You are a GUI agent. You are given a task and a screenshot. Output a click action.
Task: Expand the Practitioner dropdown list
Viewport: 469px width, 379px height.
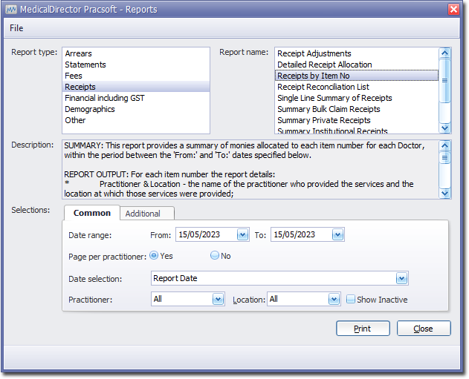[x=218, y=300]
